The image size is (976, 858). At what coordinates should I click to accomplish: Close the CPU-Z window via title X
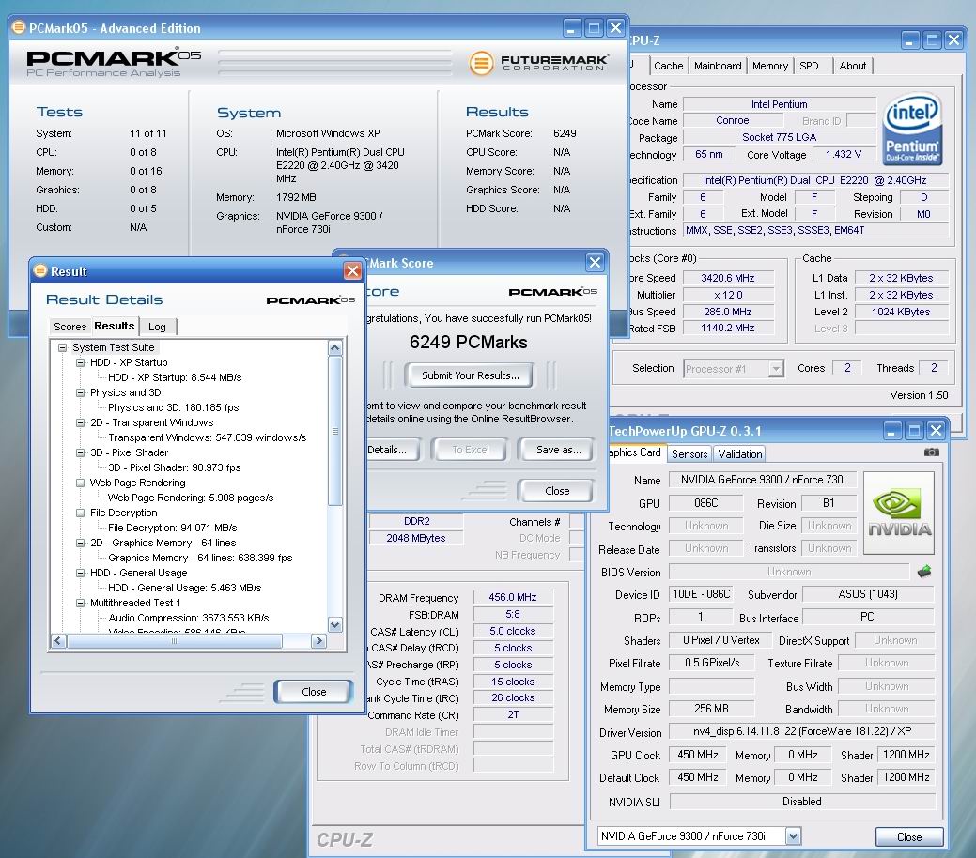(x=953, y=40)
